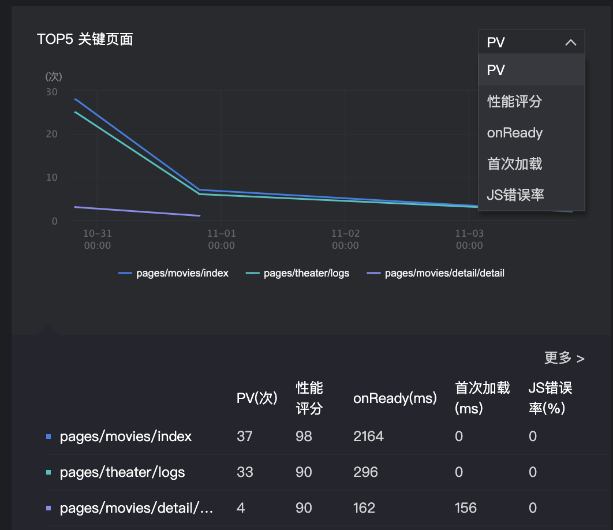Open pages/theater/logs row in table
The width and height of the screenshot is (613, 530).
(122, 472)
